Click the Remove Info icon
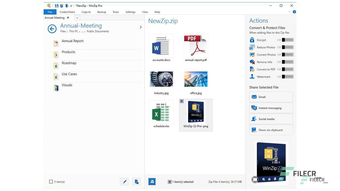The height and width of the screenshot is (191, 340). tap(252, 62)
